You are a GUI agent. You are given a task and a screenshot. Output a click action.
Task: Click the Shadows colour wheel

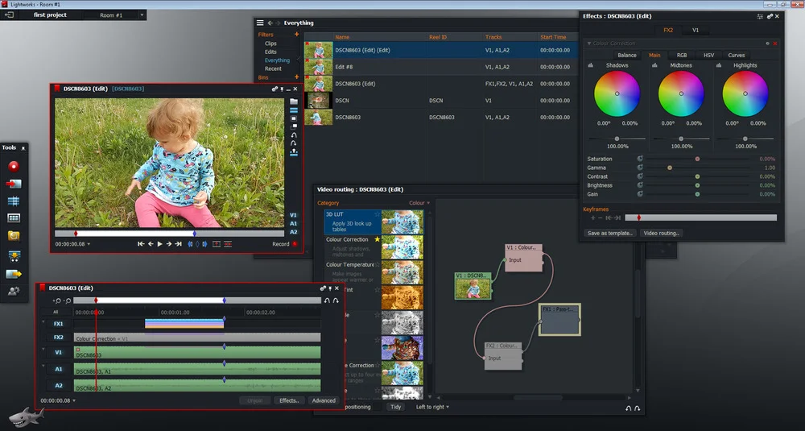tap(617, 93)
